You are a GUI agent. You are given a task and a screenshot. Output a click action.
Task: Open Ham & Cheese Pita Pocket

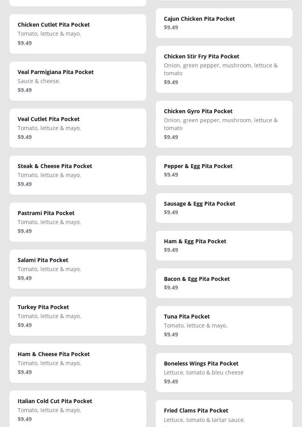(78, 363)
